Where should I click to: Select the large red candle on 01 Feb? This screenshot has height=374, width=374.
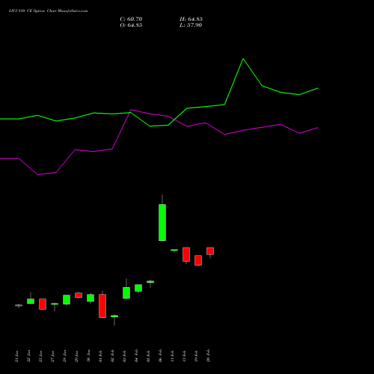pyautogui.click(x=102, y=306)
